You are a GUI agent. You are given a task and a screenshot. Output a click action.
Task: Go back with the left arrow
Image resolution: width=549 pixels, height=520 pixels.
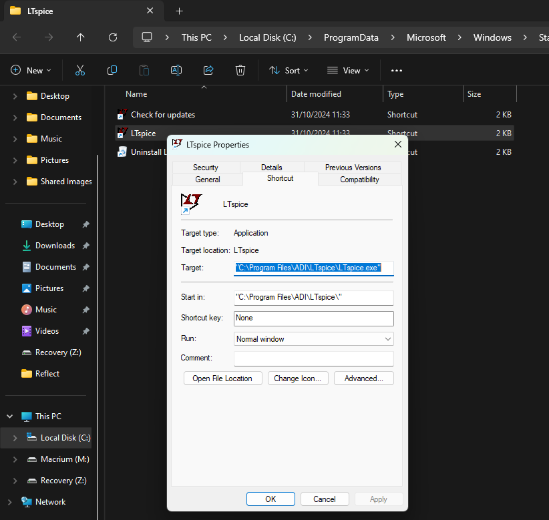(x=17, y=37)
